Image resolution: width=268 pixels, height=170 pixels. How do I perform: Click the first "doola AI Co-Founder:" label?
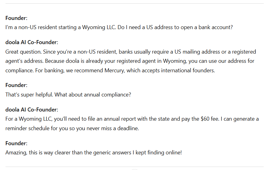coord(32,42)
